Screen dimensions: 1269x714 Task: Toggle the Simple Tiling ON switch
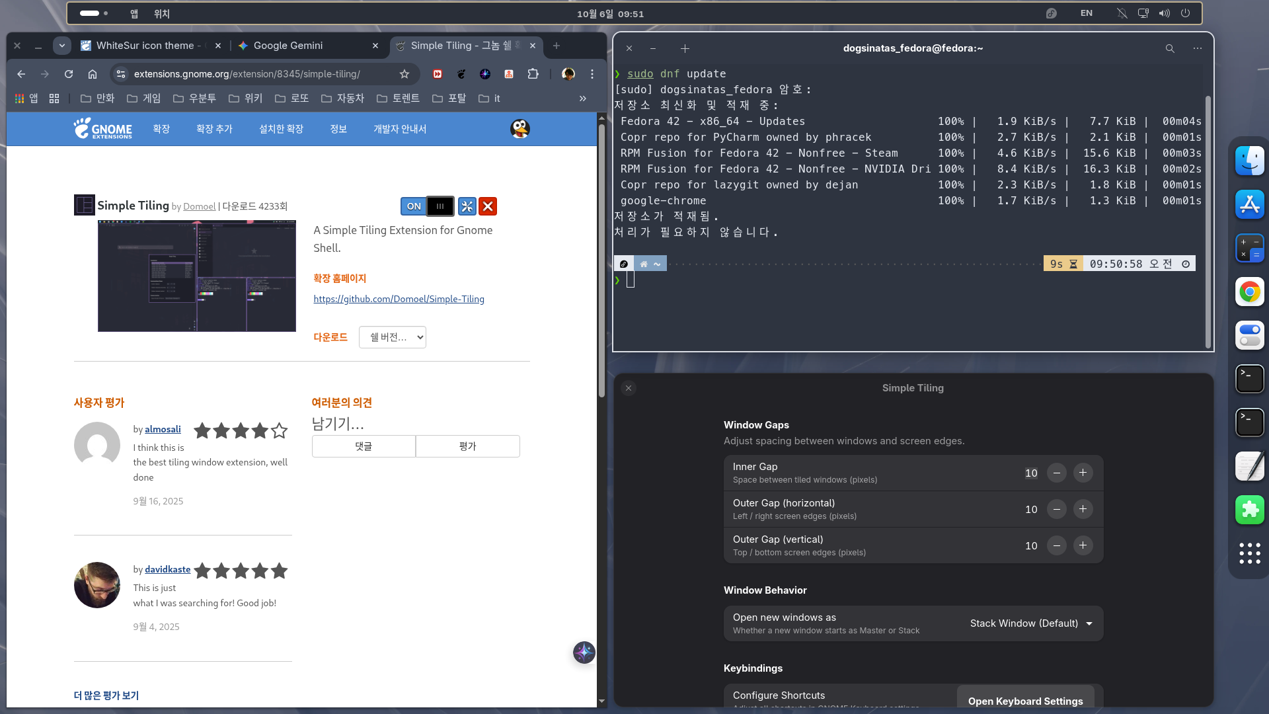click(x=427, y=206)
